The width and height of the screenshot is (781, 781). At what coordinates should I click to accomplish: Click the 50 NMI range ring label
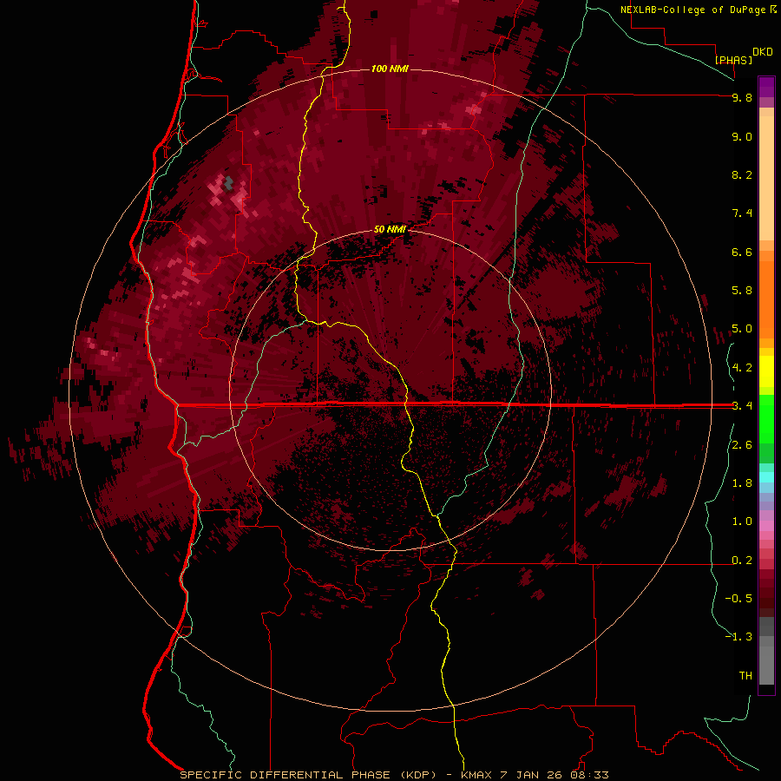pos(390,230)
